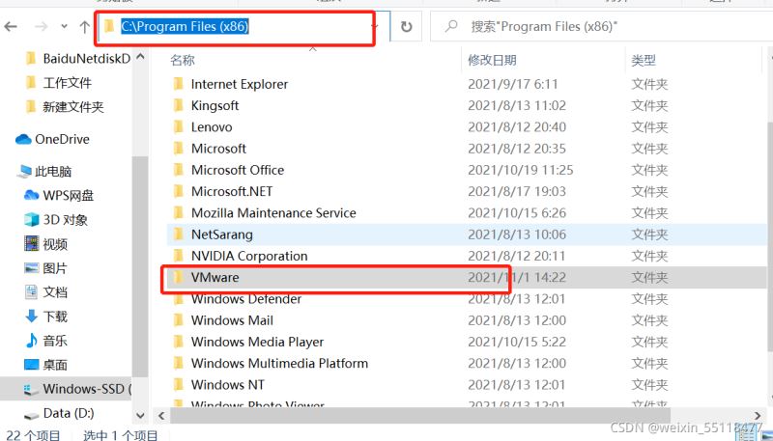This screenshot has height=441, width=773.
Task: Open 视频 library in navigation pane
Action: 55,243
